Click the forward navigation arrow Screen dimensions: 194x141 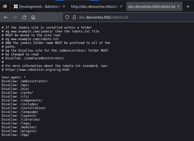click(15, 17)
